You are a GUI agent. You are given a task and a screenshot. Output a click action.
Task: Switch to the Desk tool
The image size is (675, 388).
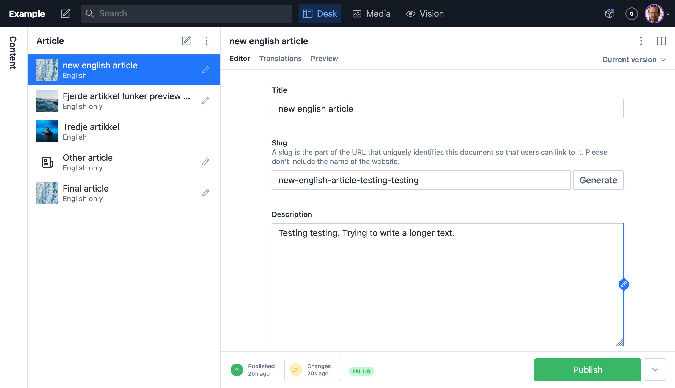pyautogui.click(x=320, y=14)
